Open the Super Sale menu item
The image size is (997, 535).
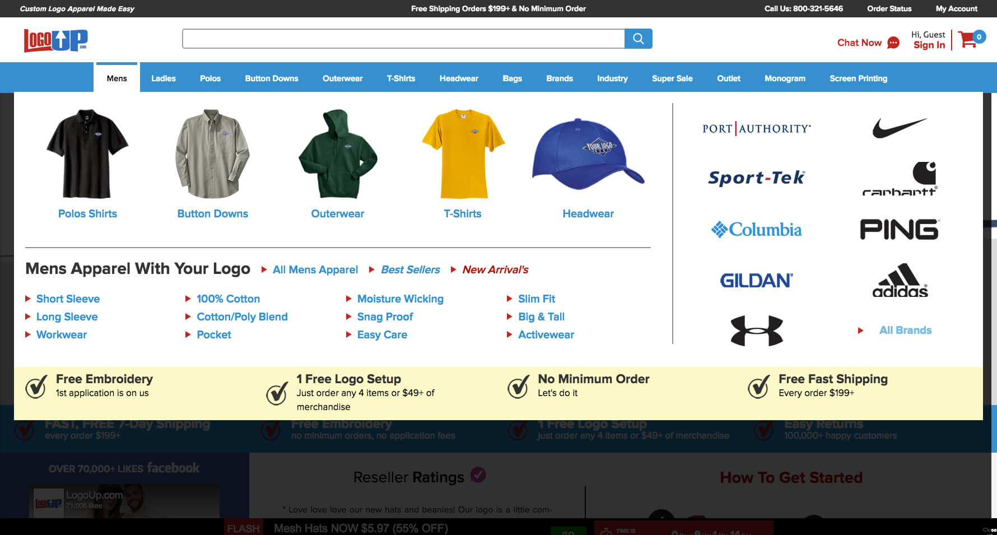pos(672,78)
